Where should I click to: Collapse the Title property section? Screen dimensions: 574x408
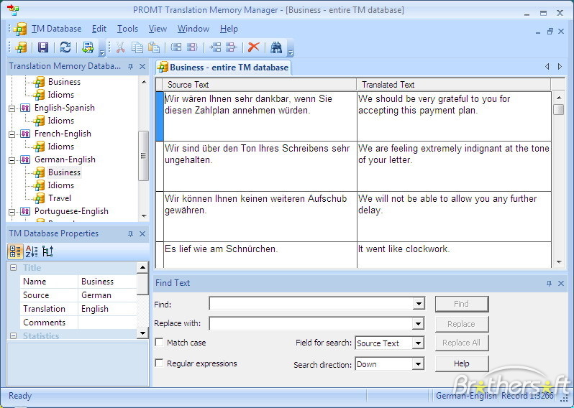pos(13,268)
